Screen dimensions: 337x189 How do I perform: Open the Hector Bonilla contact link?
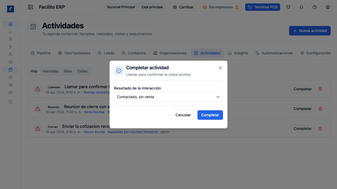[94, 132]
